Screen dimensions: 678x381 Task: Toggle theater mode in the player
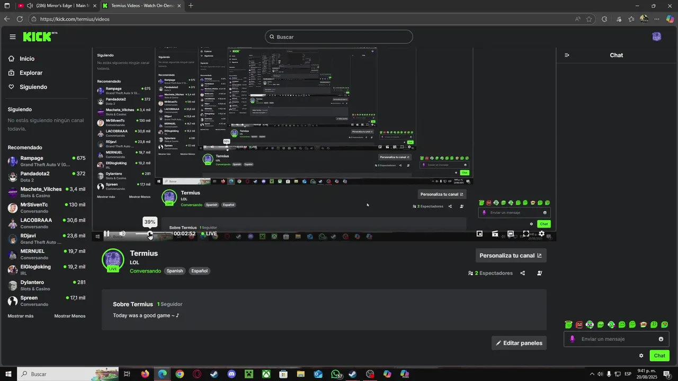[511, 233]
